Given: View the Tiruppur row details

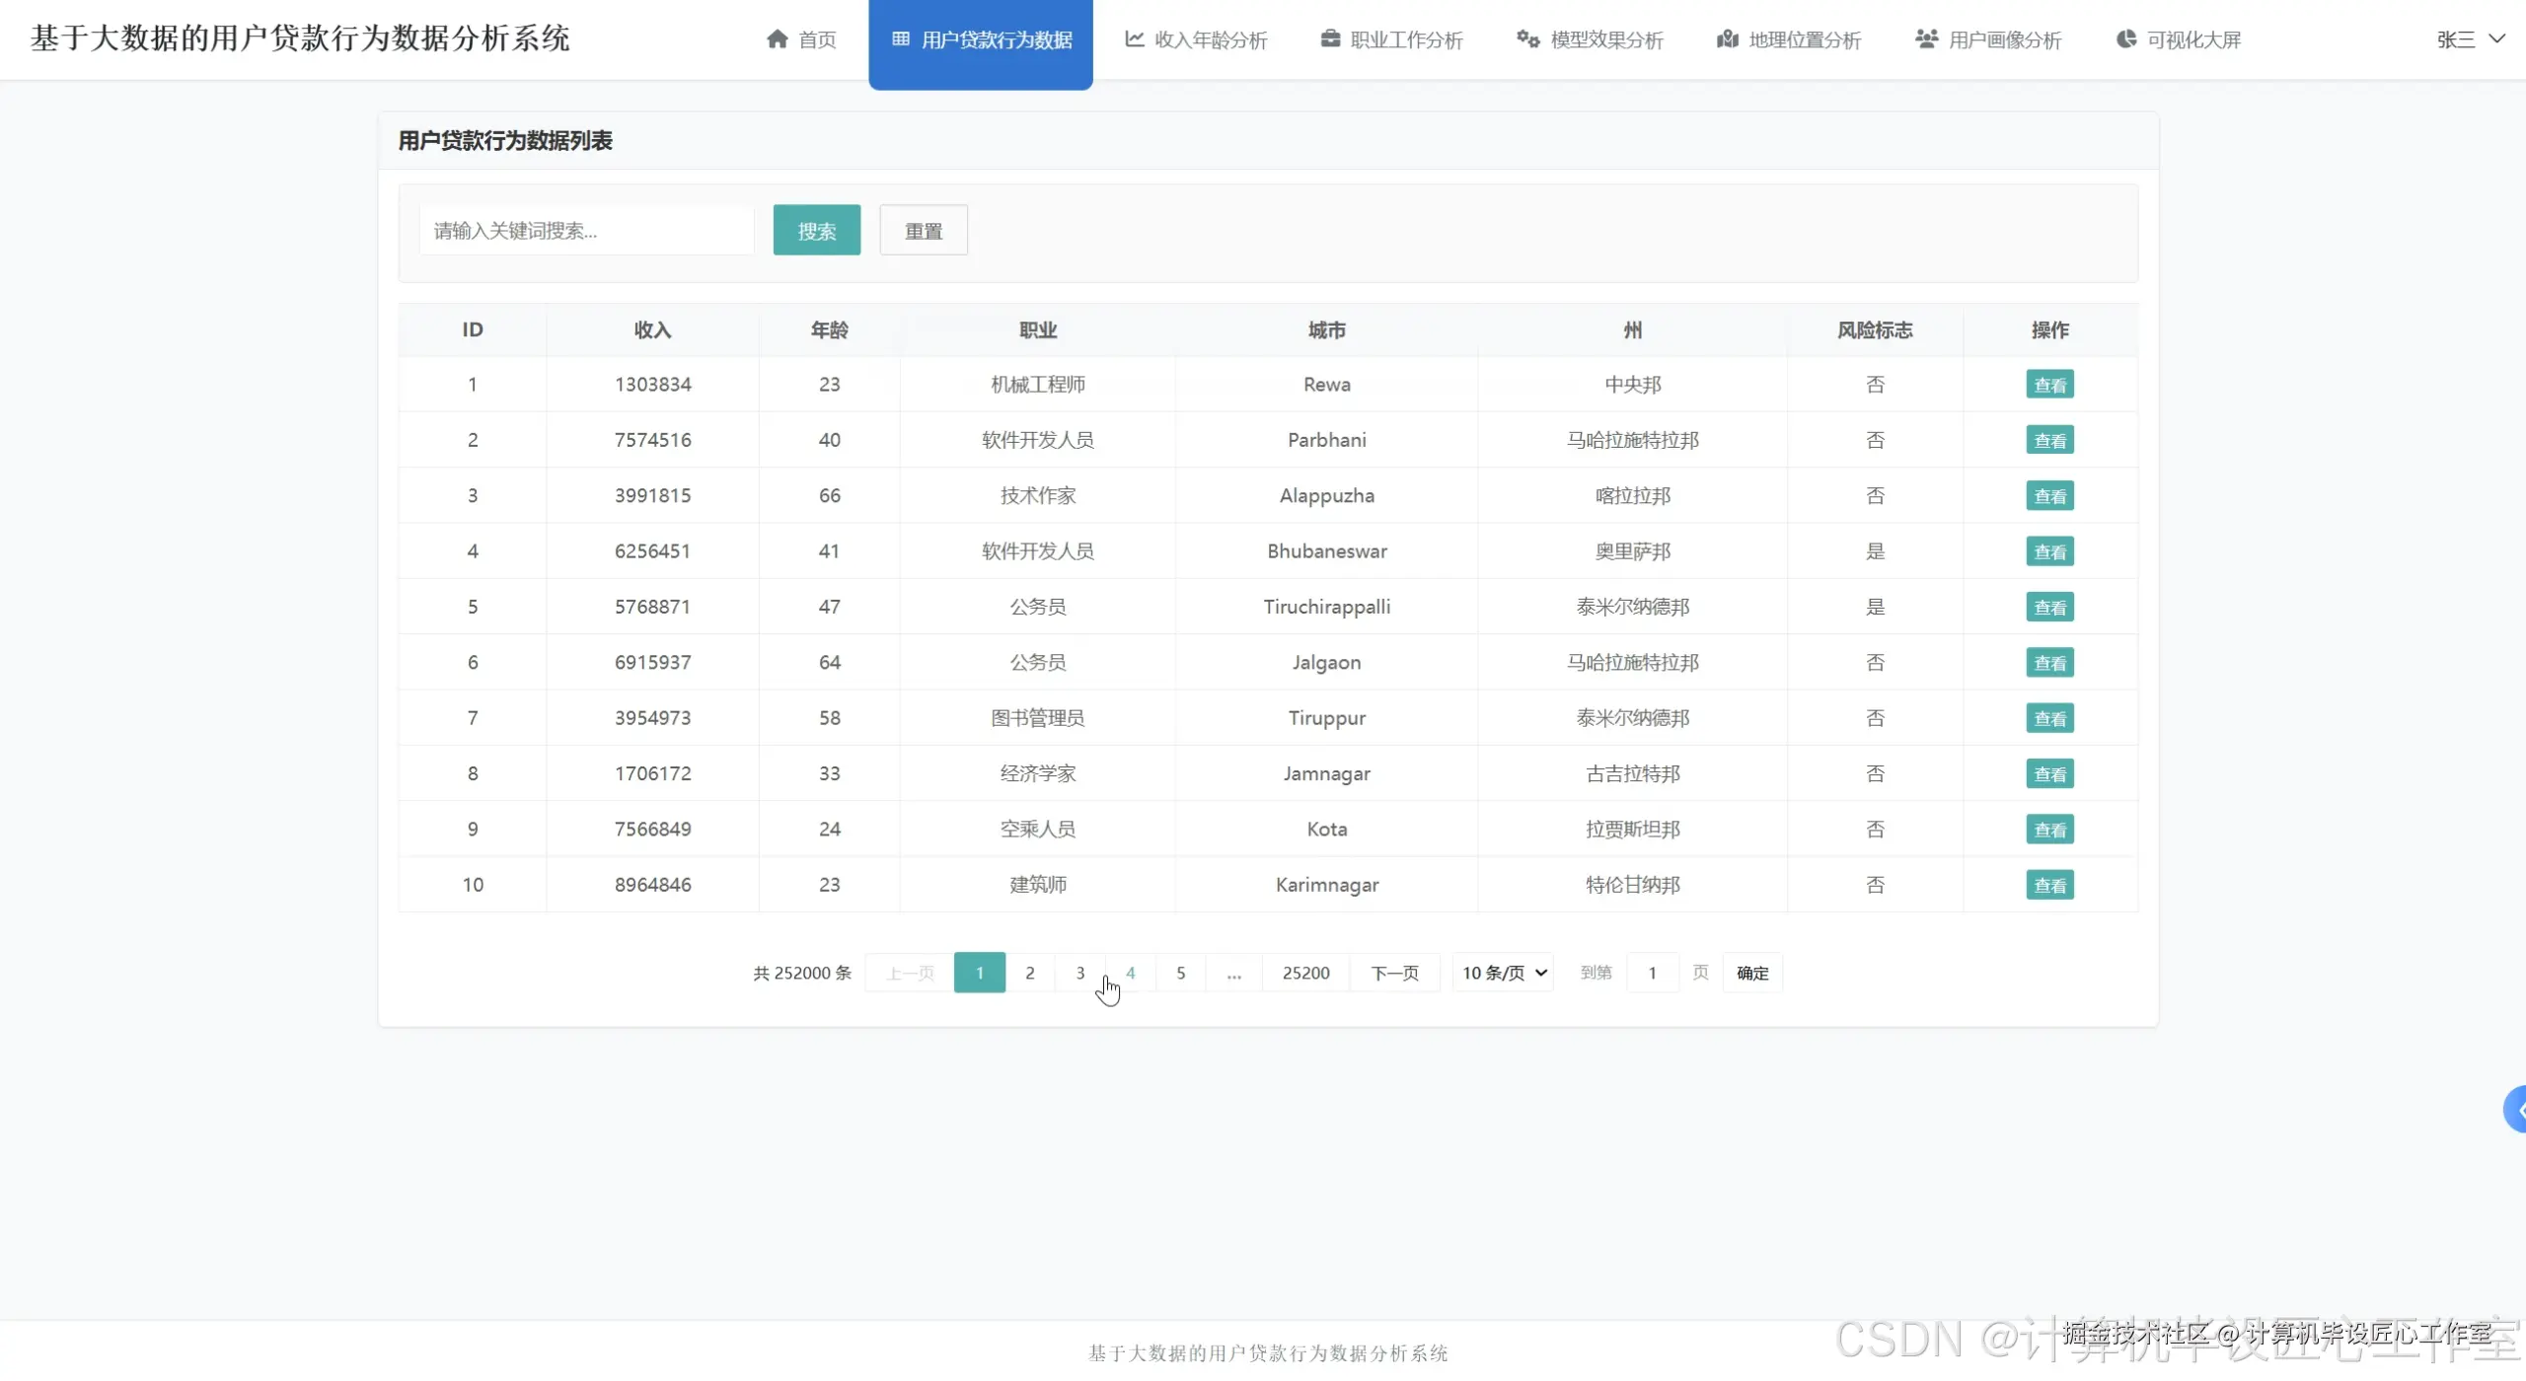Looking at the screenshot, I should tap(2050, 718).
